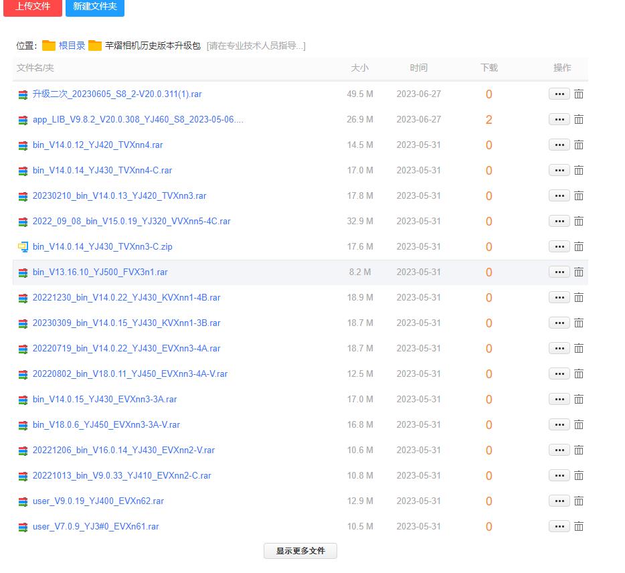Click the 新建文件夹 new folder button
625x573 pixels.
[94, 7]
